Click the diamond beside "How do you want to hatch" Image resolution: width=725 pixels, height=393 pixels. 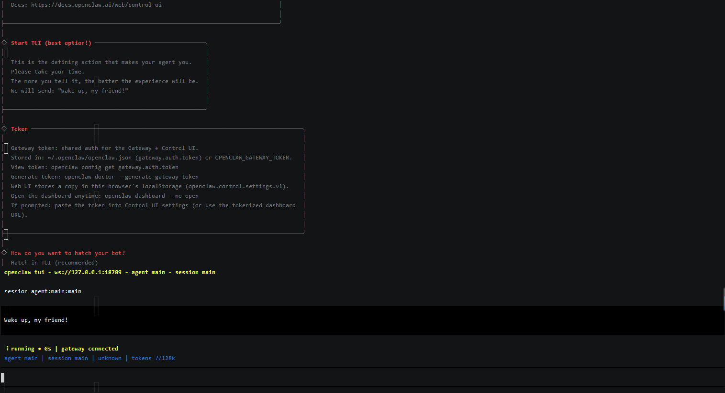coord(4,253)
